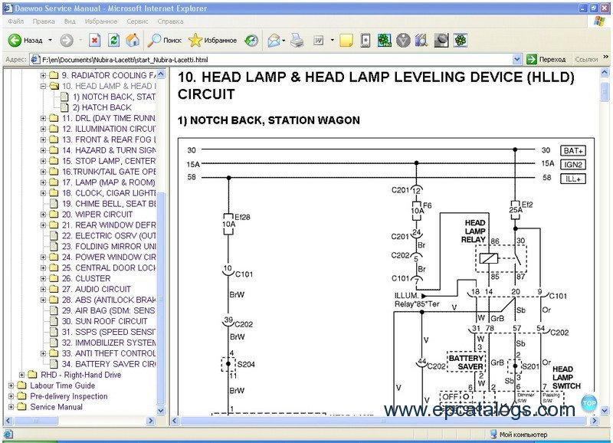Screen dimensions: 613x443
Task: Click the dark camera toolbar icon
Action: (441, 40)
